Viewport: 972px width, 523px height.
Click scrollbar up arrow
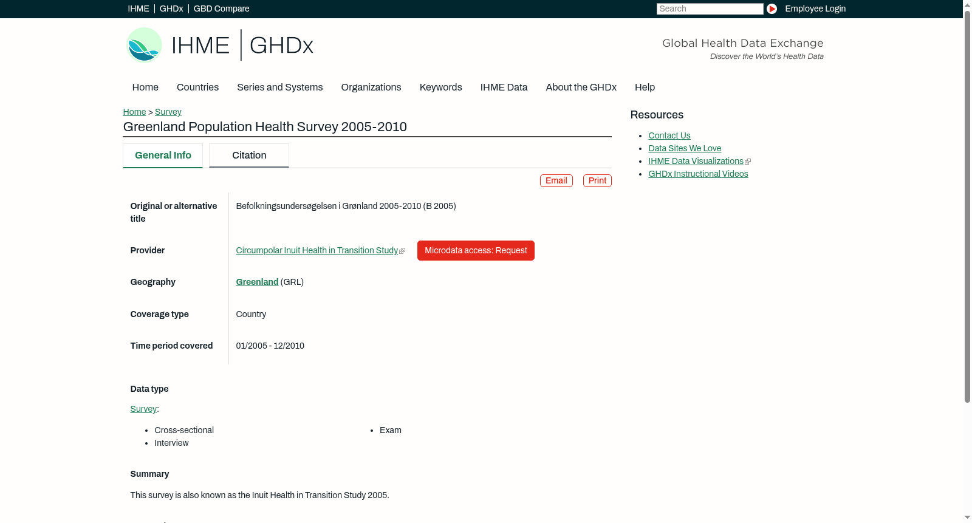click(x=967, y=4)
